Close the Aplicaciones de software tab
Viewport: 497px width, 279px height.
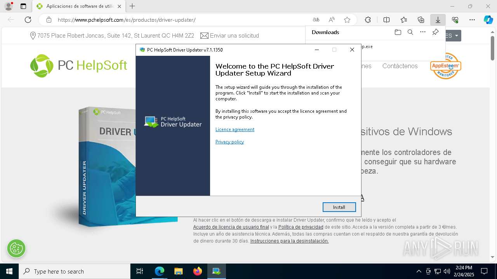(119, 6)
